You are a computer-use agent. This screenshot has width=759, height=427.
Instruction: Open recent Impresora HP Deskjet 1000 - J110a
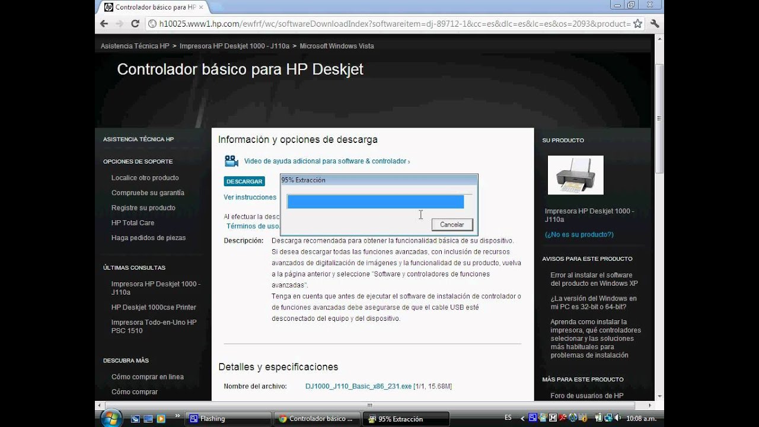[x=156, y=288]
